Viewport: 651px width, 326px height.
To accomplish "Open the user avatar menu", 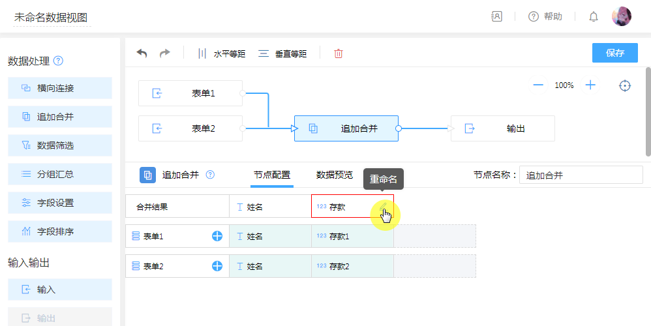I will point(621,17).
